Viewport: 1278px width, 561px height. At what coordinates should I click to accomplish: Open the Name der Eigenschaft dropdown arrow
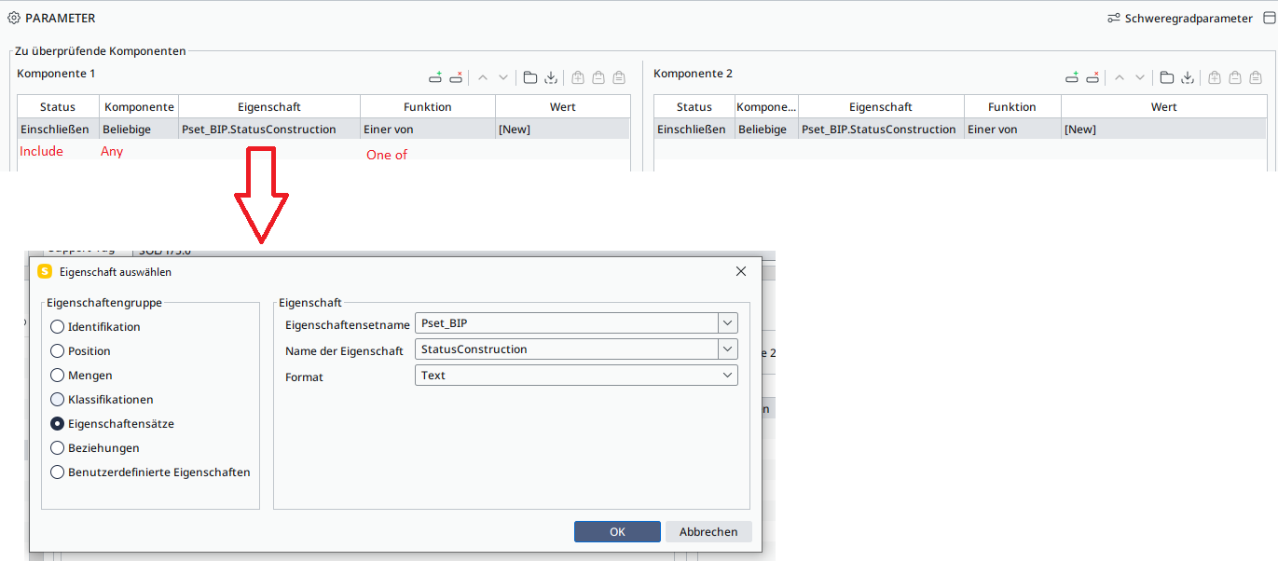tap(728, 349)
